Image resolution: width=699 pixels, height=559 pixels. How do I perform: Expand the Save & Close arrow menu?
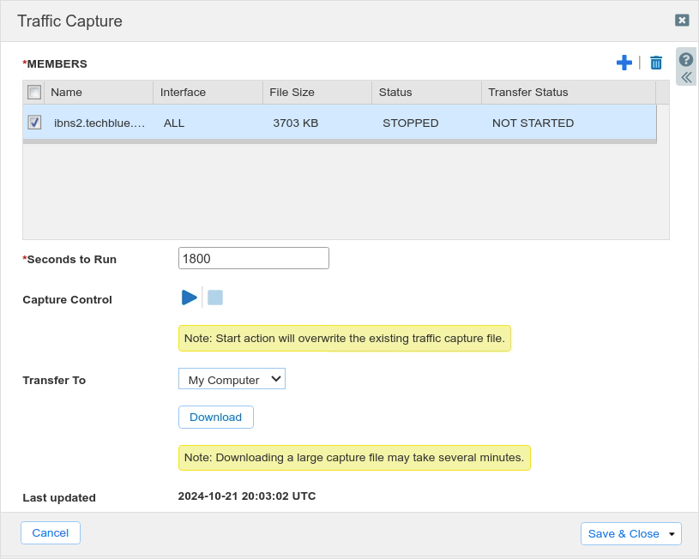click(672, 534)
